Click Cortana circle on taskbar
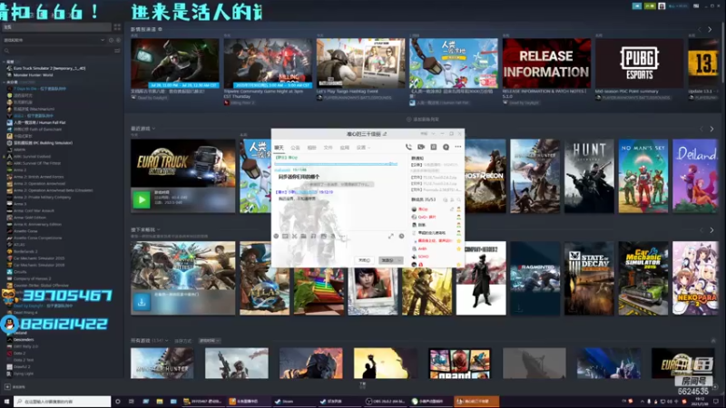Screen dimensions: 726x408 click(x=118, y=402)
